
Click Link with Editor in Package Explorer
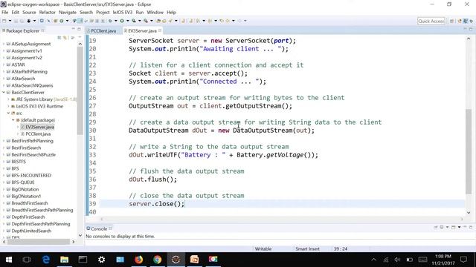pyautogui.click(x=65, y=38)
